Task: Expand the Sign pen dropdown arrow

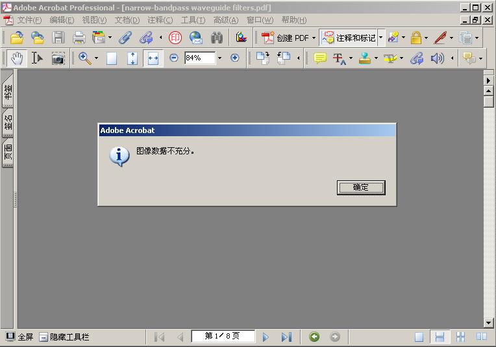Action: point(451,38)
